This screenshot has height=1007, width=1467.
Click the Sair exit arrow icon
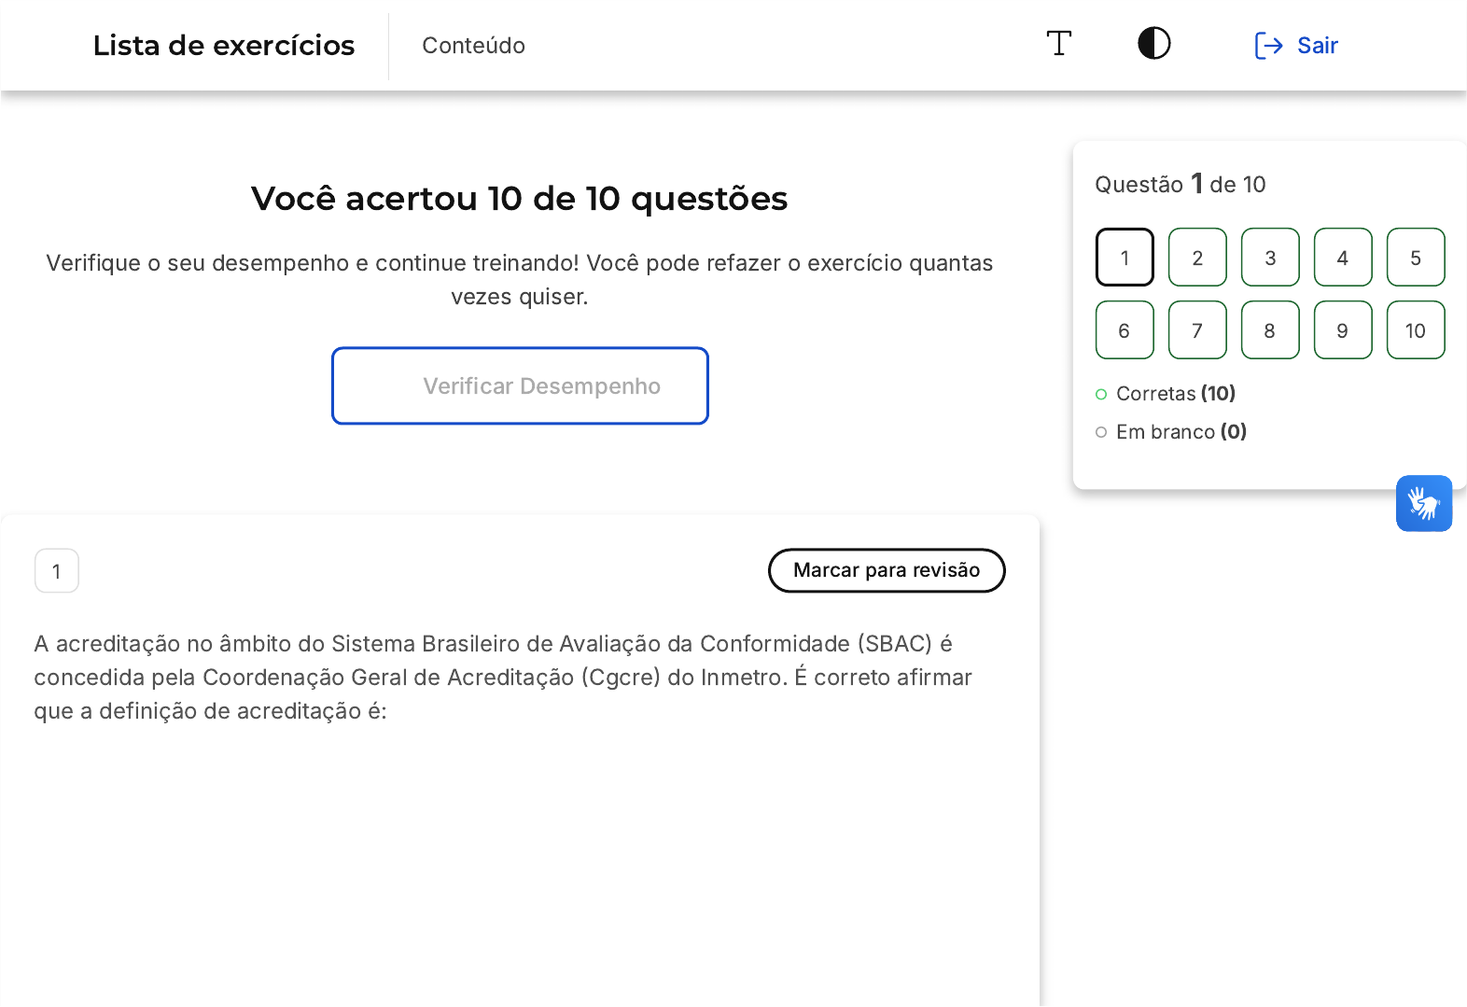(1268, 46)
